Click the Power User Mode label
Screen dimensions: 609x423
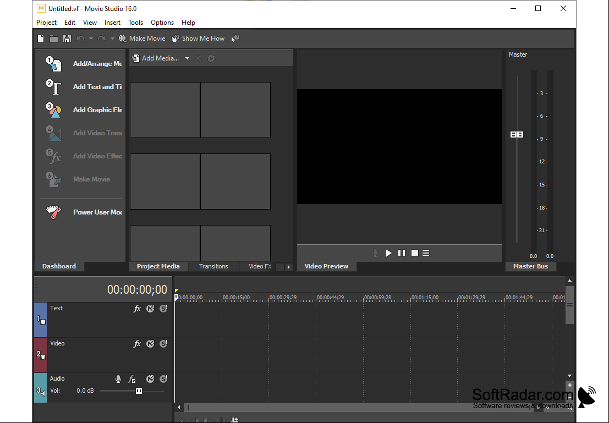pyautogui.click(x=97, y=212)
